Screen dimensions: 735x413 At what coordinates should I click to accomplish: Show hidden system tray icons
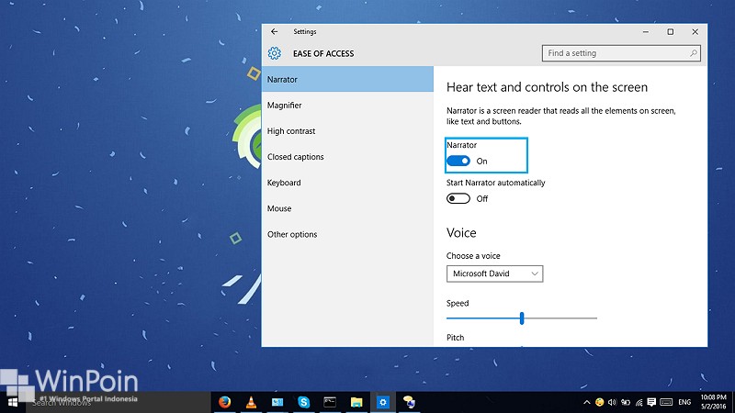586,402
